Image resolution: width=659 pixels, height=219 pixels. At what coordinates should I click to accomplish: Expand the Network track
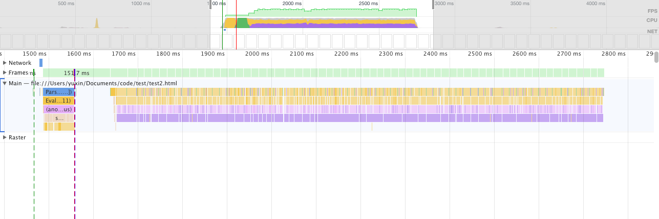click(x=5, y=63)
